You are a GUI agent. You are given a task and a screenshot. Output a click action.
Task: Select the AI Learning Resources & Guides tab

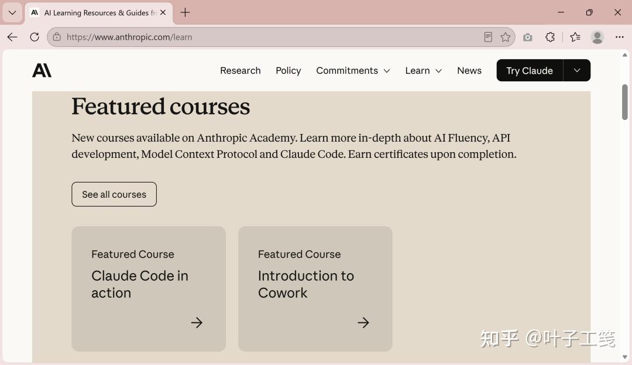(x=99, y=13)
